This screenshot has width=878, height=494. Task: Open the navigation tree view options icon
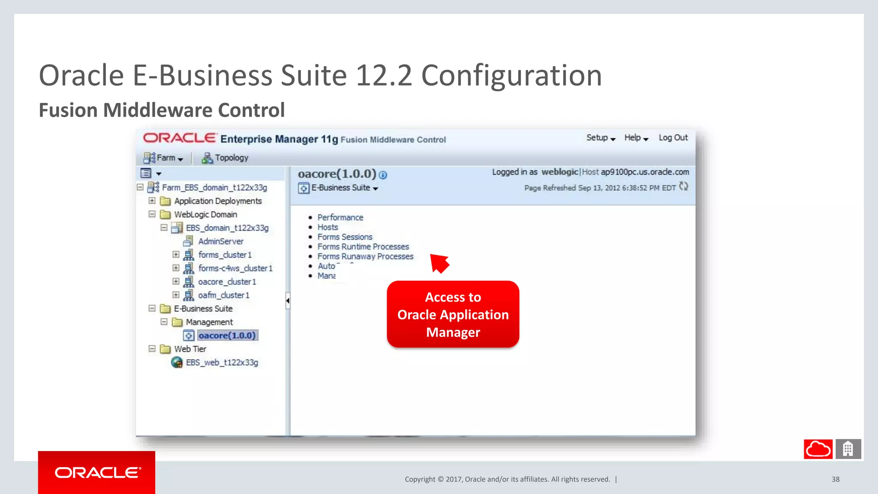(146, 173)
